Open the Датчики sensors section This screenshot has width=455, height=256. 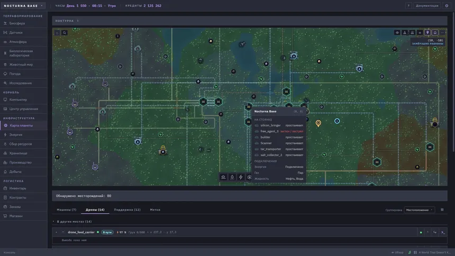coord(23,32)
